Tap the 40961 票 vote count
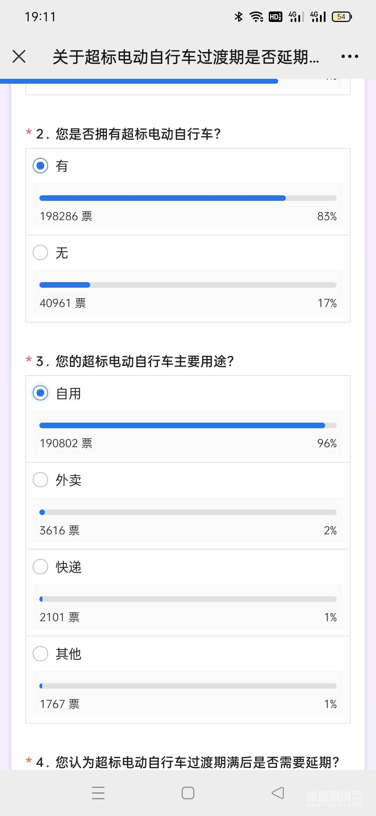The image size is (376, 816). click(x=63, y=303)
